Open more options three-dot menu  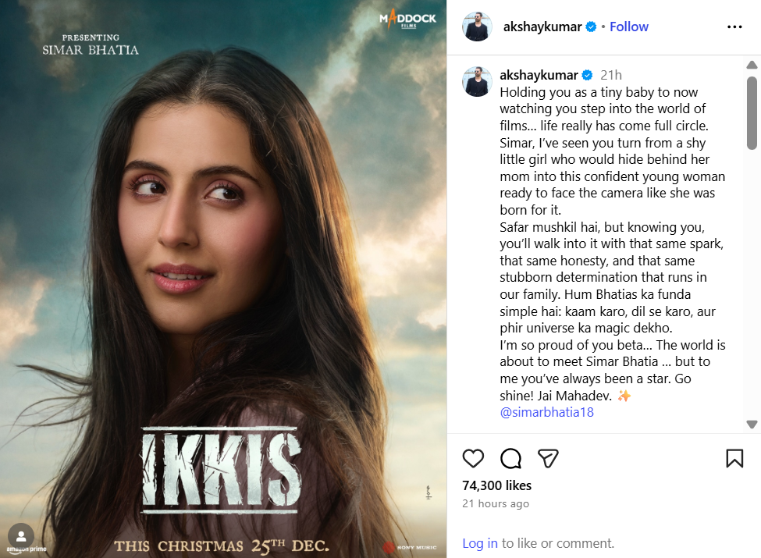click(734, 27)
